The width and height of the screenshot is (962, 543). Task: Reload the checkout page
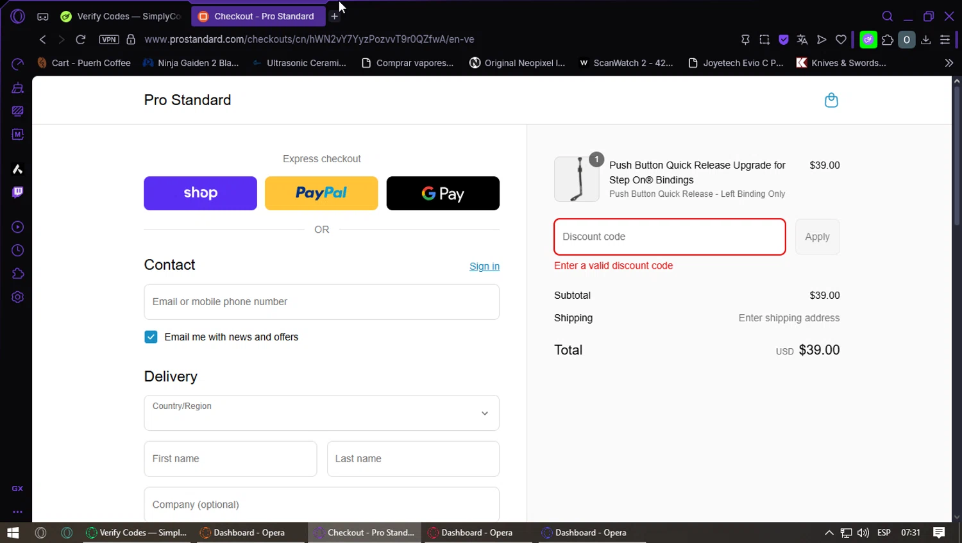click(81, 40)
